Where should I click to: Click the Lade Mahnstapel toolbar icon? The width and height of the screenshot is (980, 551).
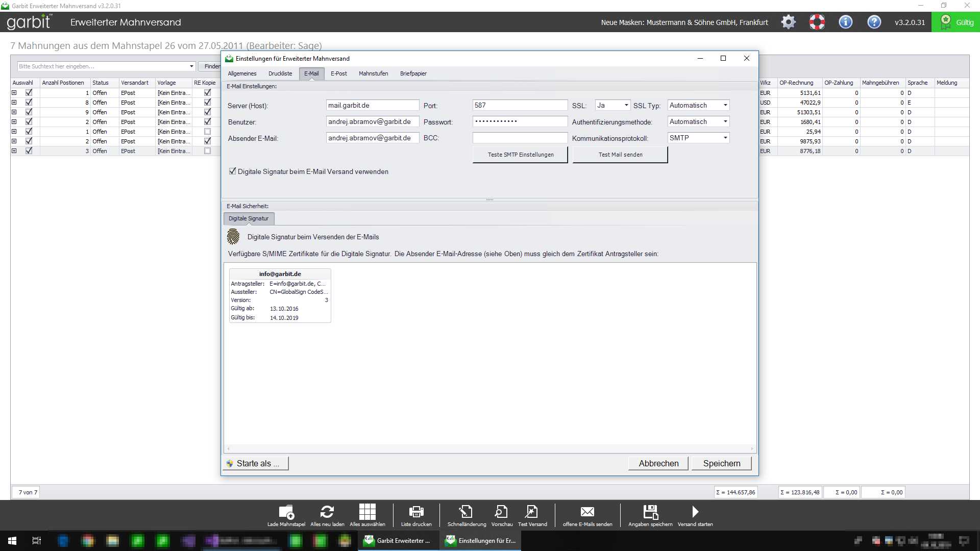(286, 512)
